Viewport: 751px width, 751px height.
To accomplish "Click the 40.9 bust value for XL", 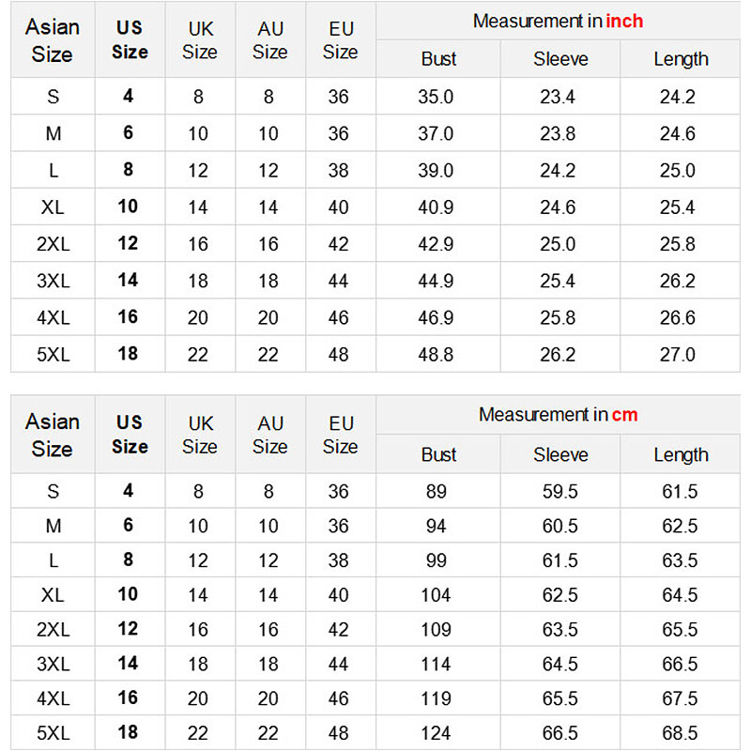I will (x=436, y=207).
